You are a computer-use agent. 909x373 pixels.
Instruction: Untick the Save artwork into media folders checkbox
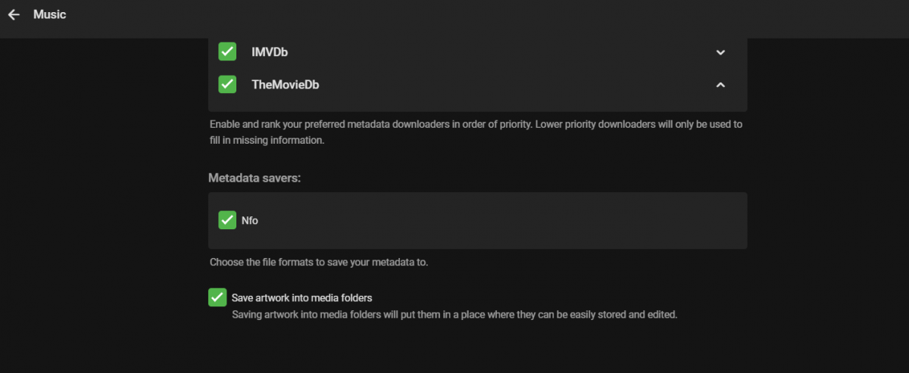point(217,297)
